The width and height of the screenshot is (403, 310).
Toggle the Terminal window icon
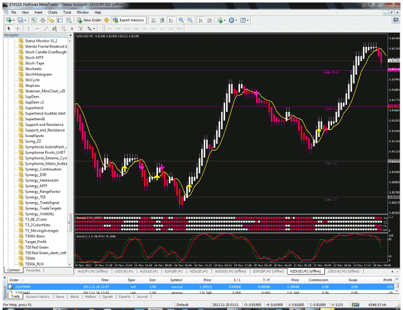(60, 20)
